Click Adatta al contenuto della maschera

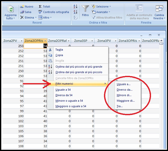click(139, 12)
